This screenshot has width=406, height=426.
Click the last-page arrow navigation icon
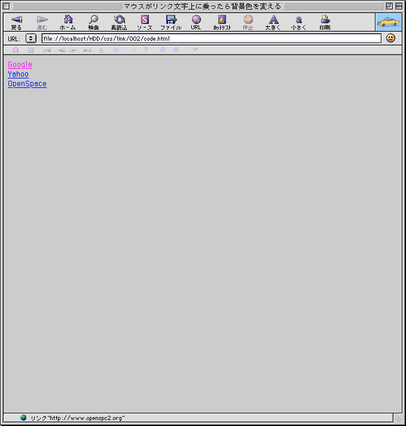click(x=87, y=50)
